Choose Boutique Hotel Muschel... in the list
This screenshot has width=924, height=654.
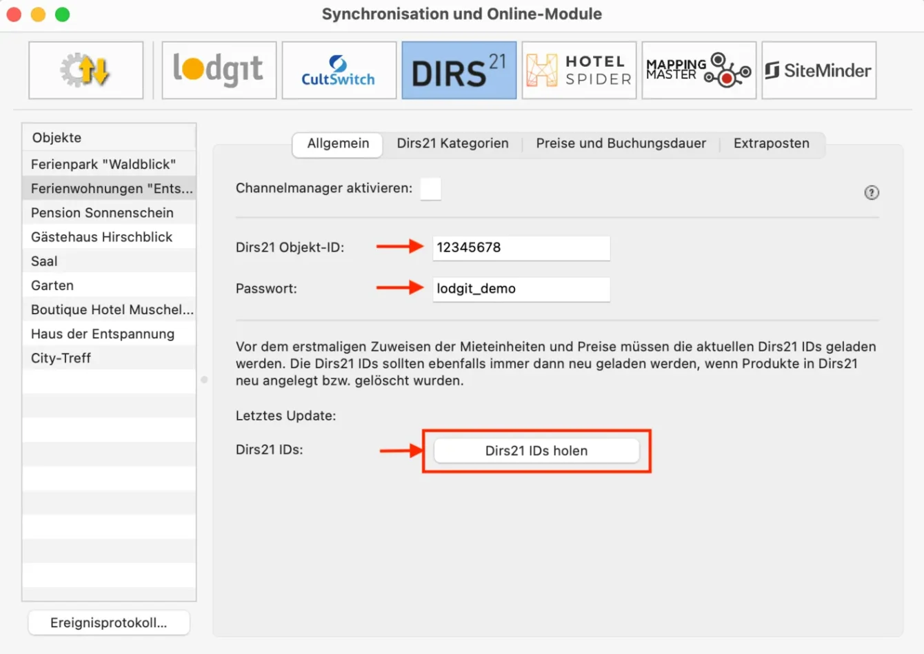point(109,309)
